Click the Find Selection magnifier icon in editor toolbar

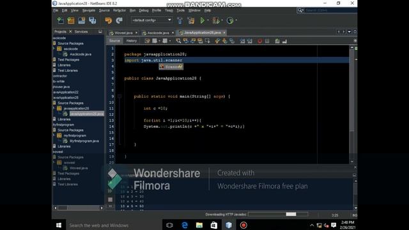tap(178, 41)
